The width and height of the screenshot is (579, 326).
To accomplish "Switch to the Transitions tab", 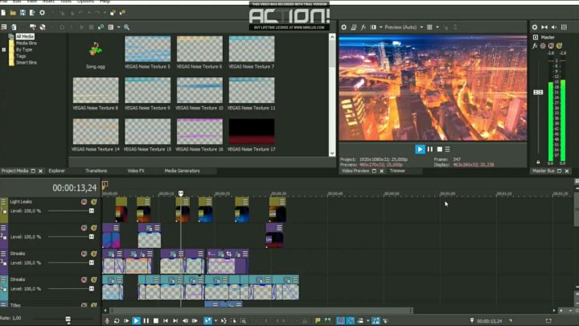I will point(96,171).
